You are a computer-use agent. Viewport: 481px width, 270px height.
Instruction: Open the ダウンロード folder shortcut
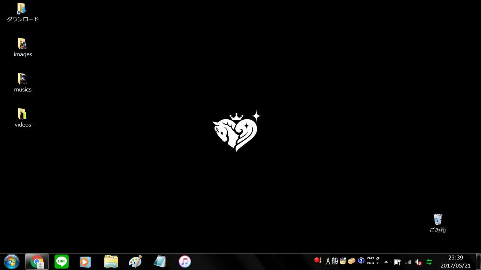click(x=23, y=13)
